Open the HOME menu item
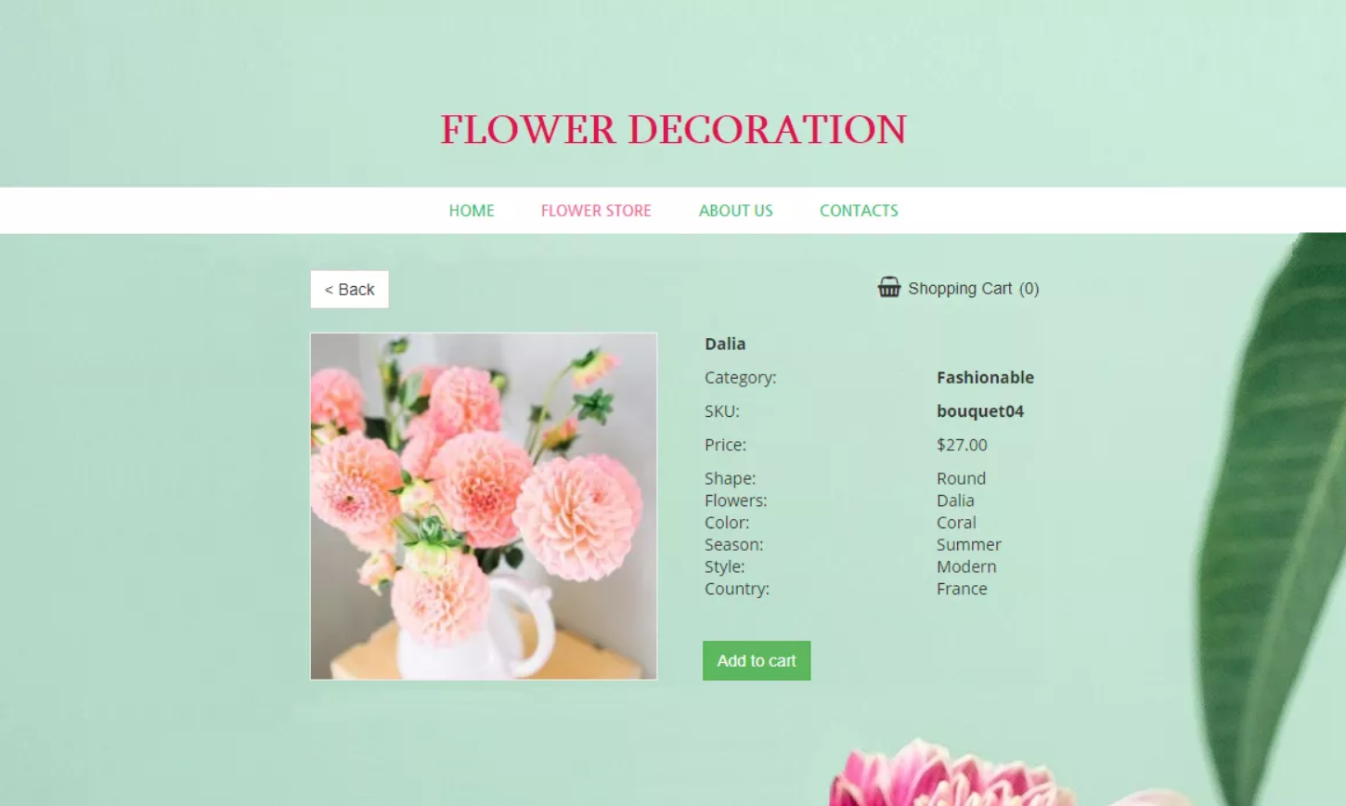Viewport: 1346px width, 806px height. click(x=472, y=211)
